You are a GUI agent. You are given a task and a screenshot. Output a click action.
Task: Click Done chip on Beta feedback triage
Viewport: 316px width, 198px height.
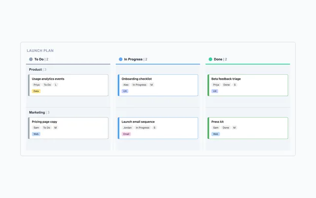(227, 85)
